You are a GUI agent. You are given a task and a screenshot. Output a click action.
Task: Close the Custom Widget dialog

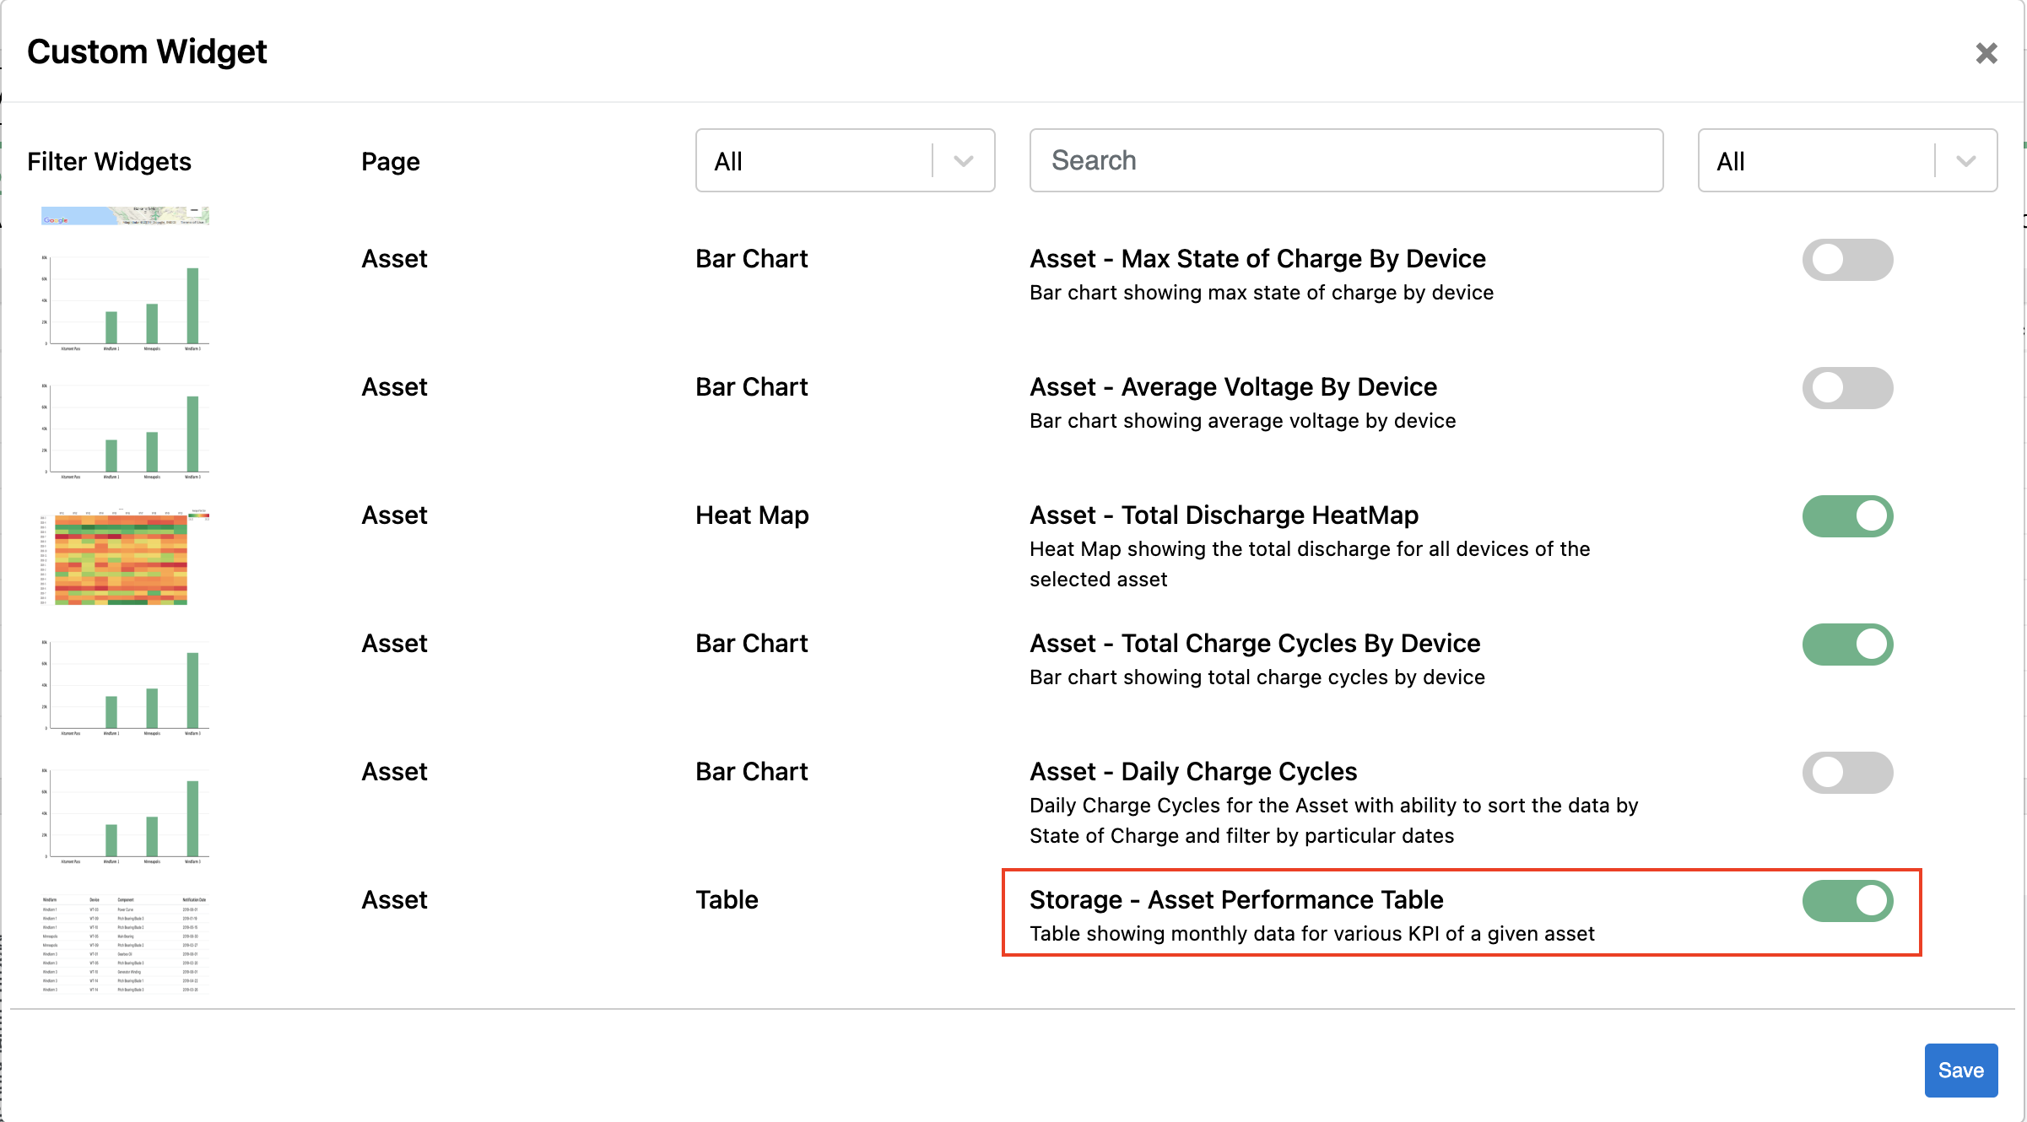(x=1986, y=53)
